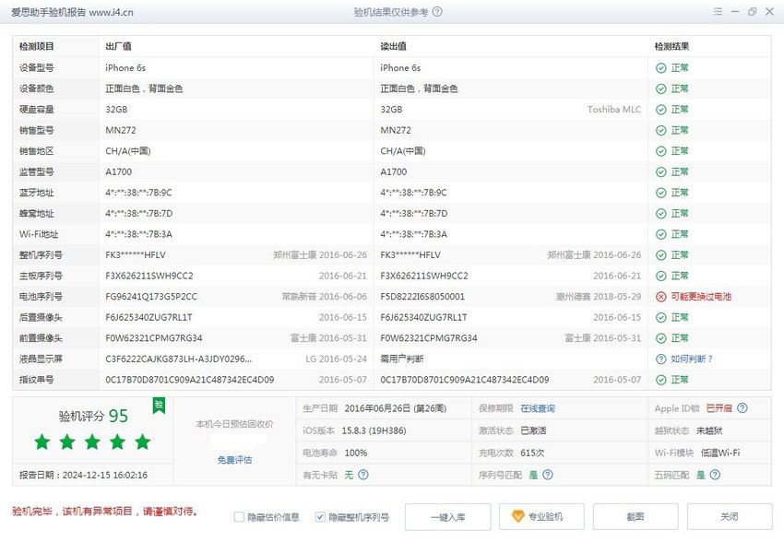Click the green check icon for 蓝牙地址
The image size is (784, 542).
point(661,193)
